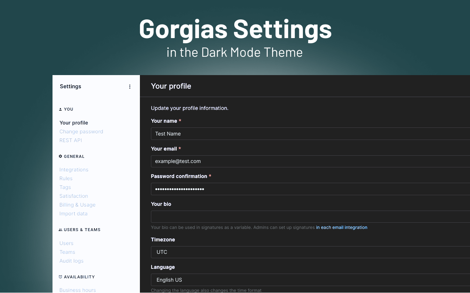Click into the Your bio field
Viewport: 470px width, 293px height.
click(x=310, y=216)
